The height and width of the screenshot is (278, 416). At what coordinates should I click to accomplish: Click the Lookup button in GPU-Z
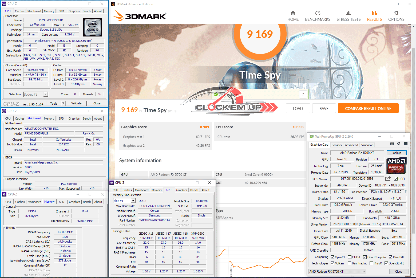click(396, 153)
